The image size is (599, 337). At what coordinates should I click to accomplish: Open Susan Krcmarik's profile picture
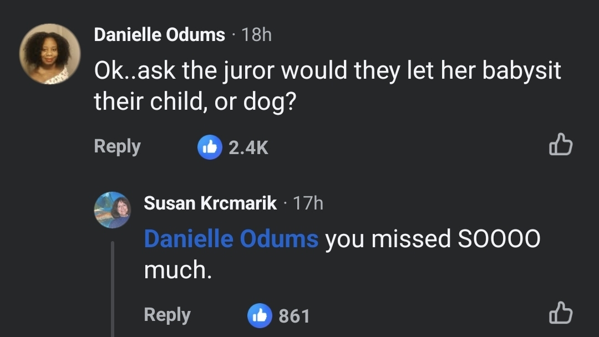(x=113, y=210)
